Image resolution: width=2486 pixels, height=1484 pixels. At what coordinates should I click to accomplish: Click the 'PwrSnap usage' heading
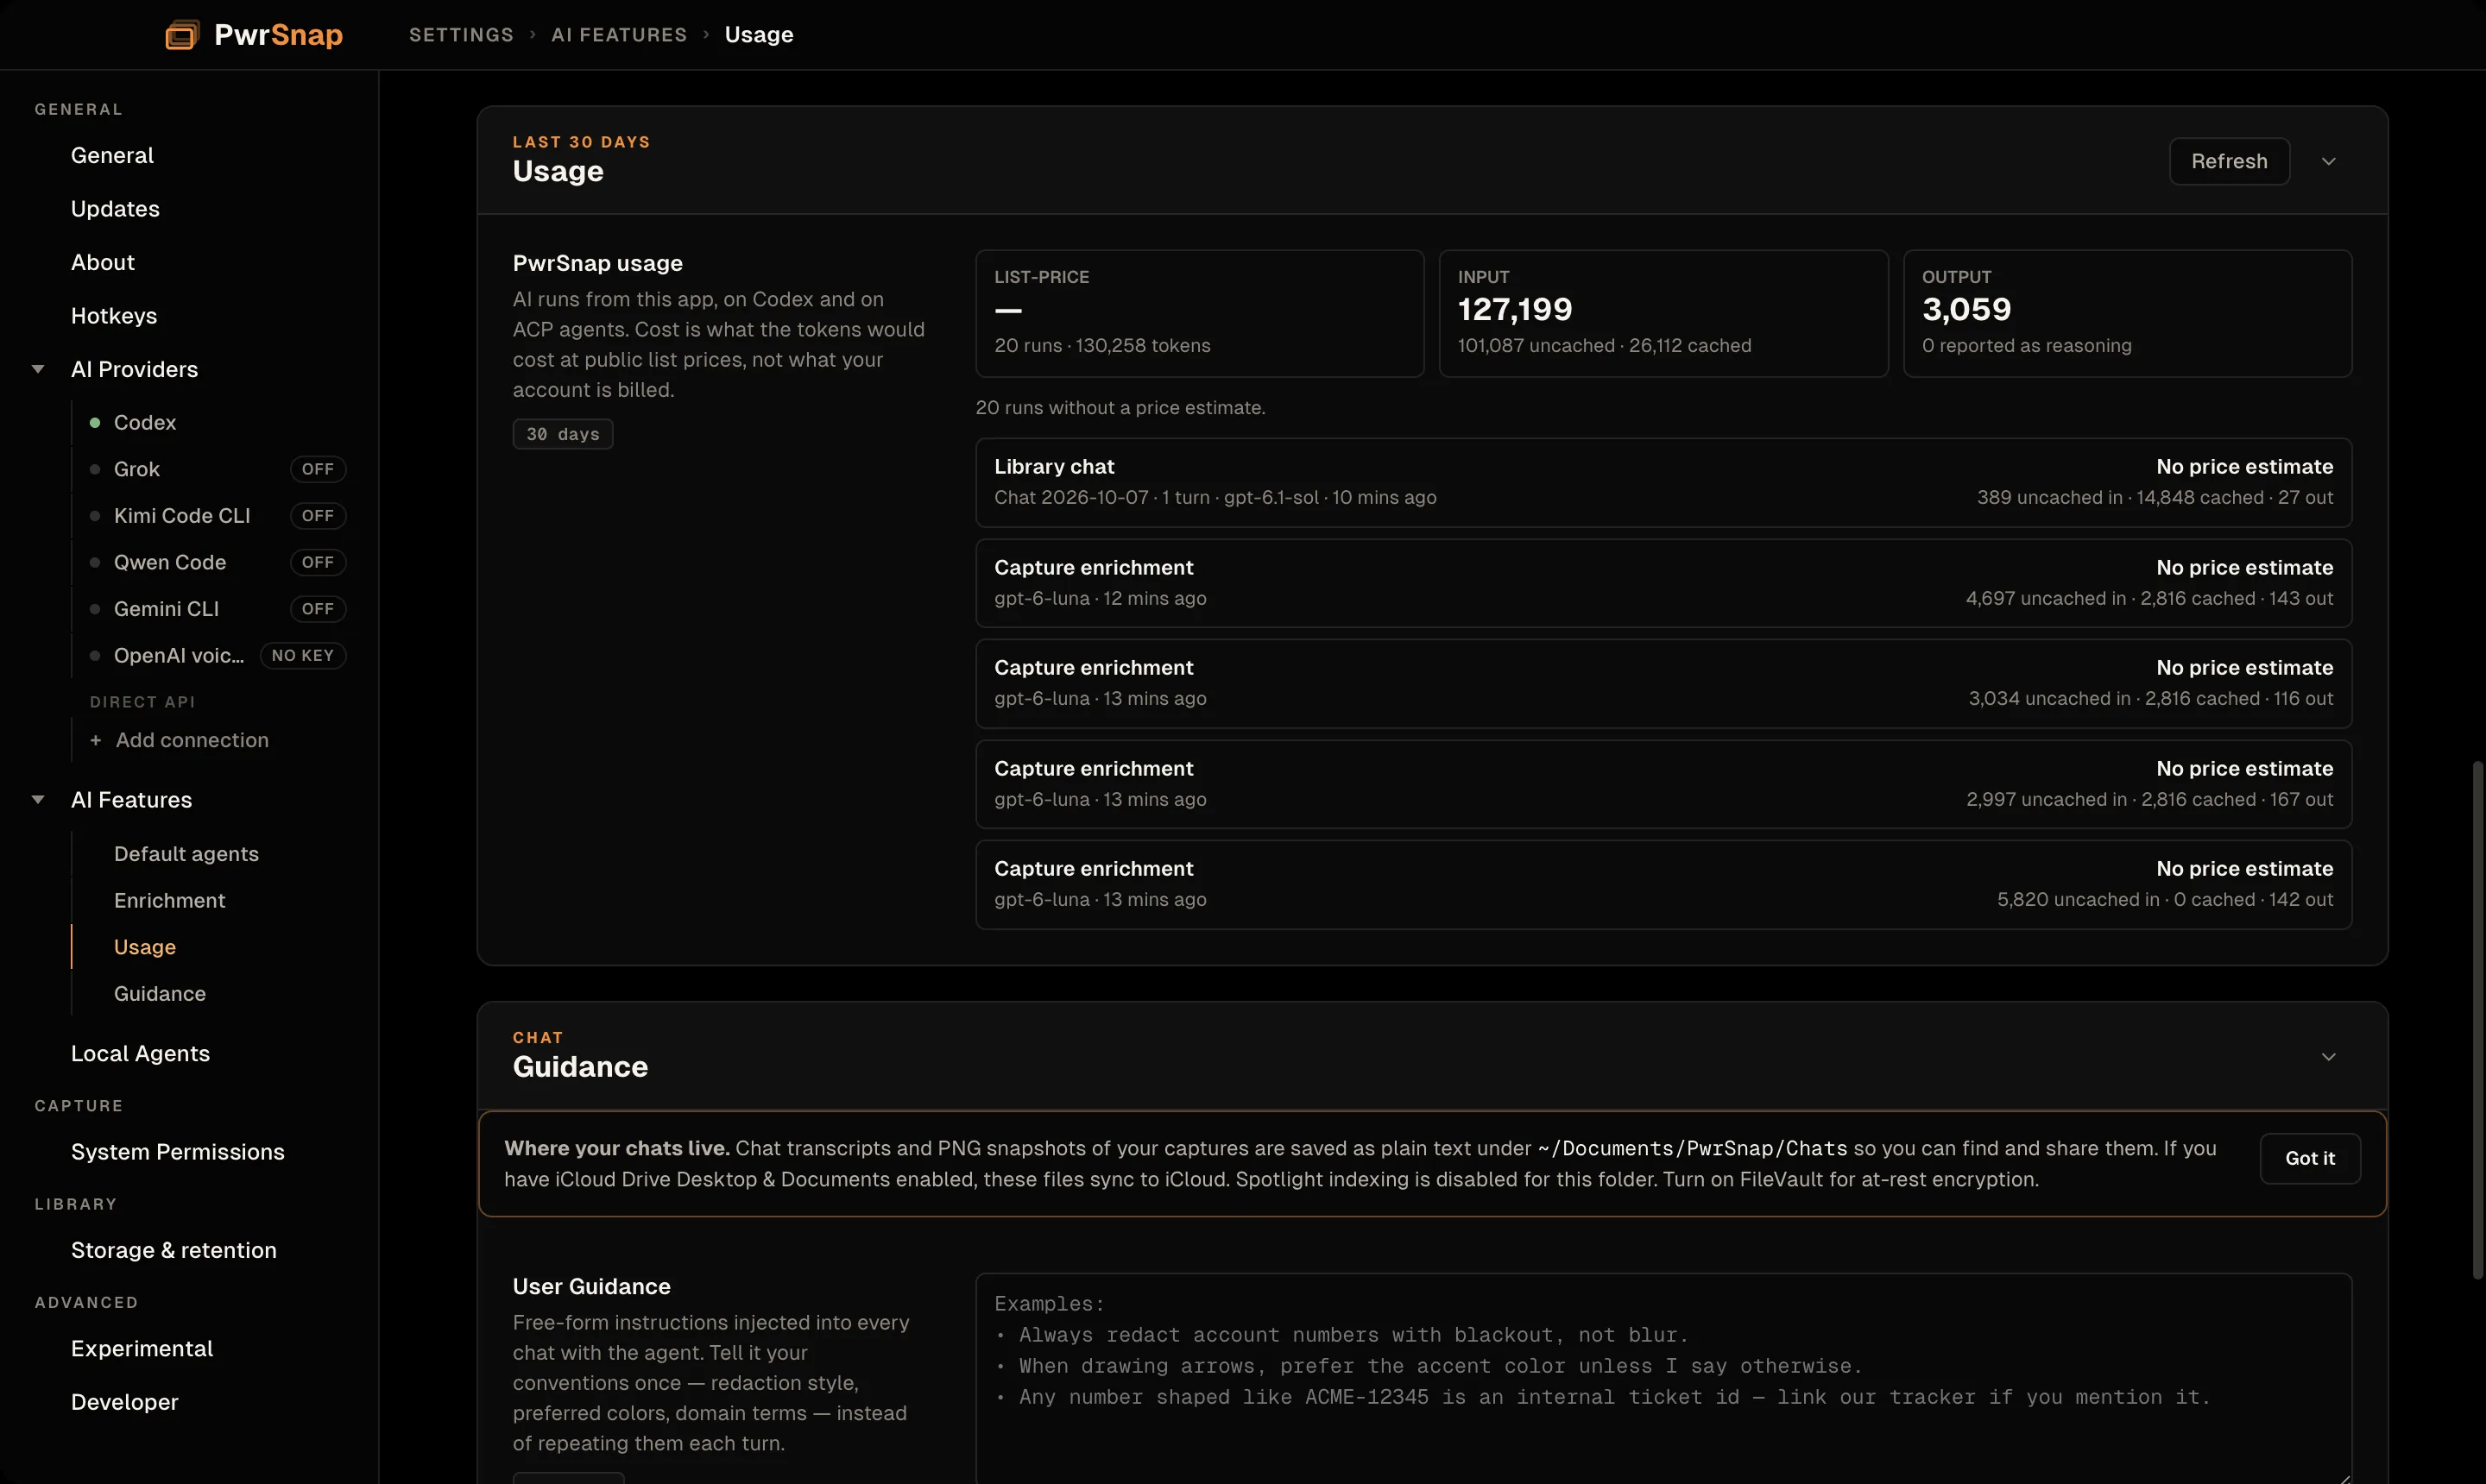(x=598, y=264)
